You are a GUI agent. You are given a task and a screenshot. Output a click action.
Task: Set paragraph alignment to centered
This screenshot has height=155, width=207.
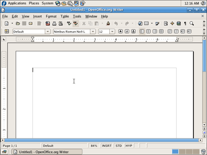148,31
